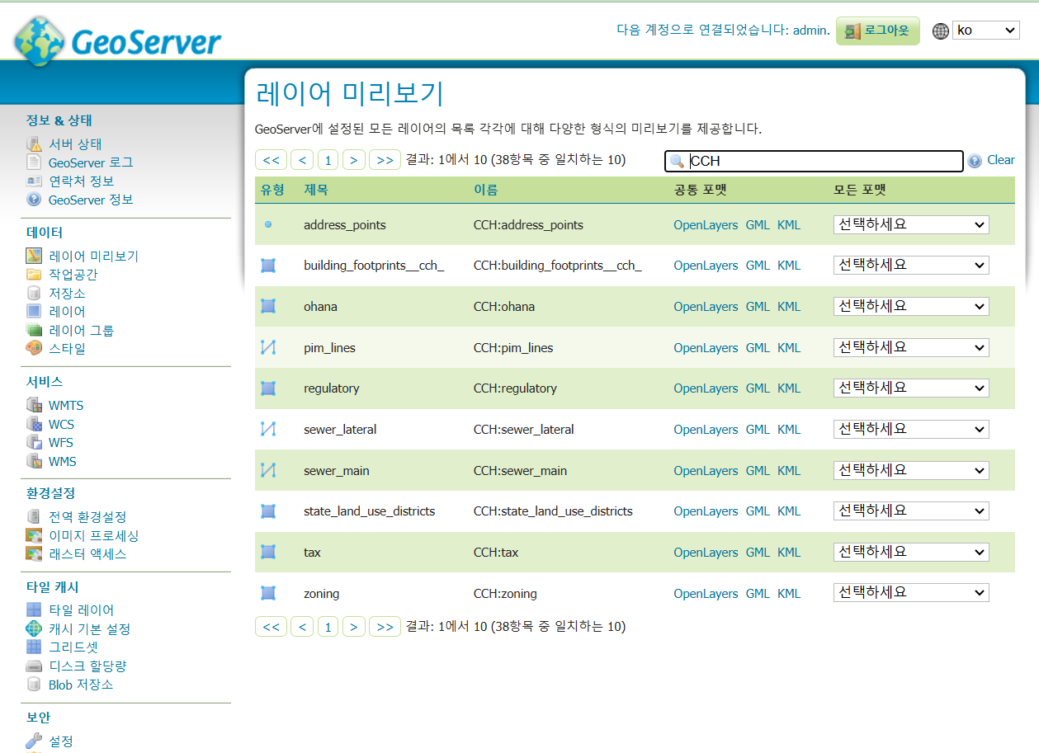Click page number 1 in top pager
The width and height of the screenshot is (1039, 753).
[328, 160]
